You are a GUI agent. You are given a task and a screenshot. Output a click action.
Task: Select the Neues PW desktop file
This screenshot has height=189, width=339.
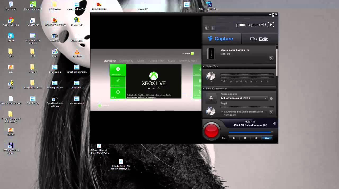(x=143, y=6)
